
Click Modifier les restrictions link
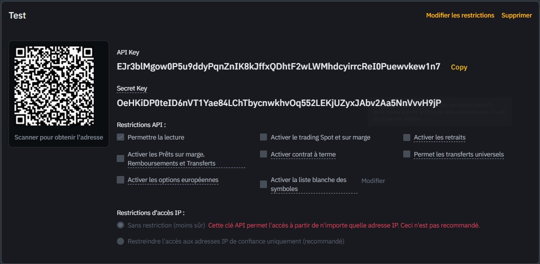460,15
